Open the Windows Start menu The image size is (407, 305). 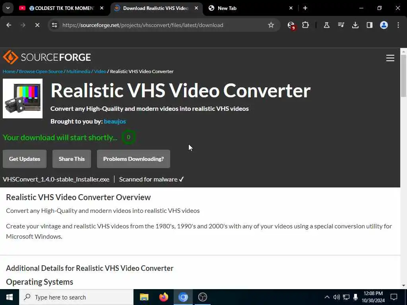(10, 297)
